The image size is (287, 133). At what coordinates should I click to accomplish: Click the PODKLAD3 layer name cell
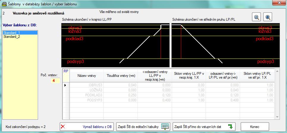click(x=86, y=95)
